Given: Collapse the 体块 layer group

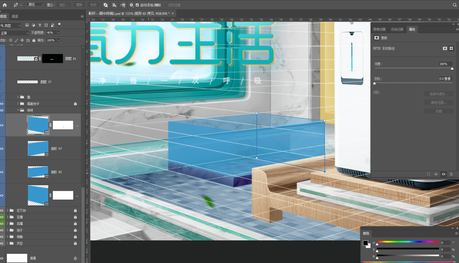Looking at the screenshot, I should 18,110.
